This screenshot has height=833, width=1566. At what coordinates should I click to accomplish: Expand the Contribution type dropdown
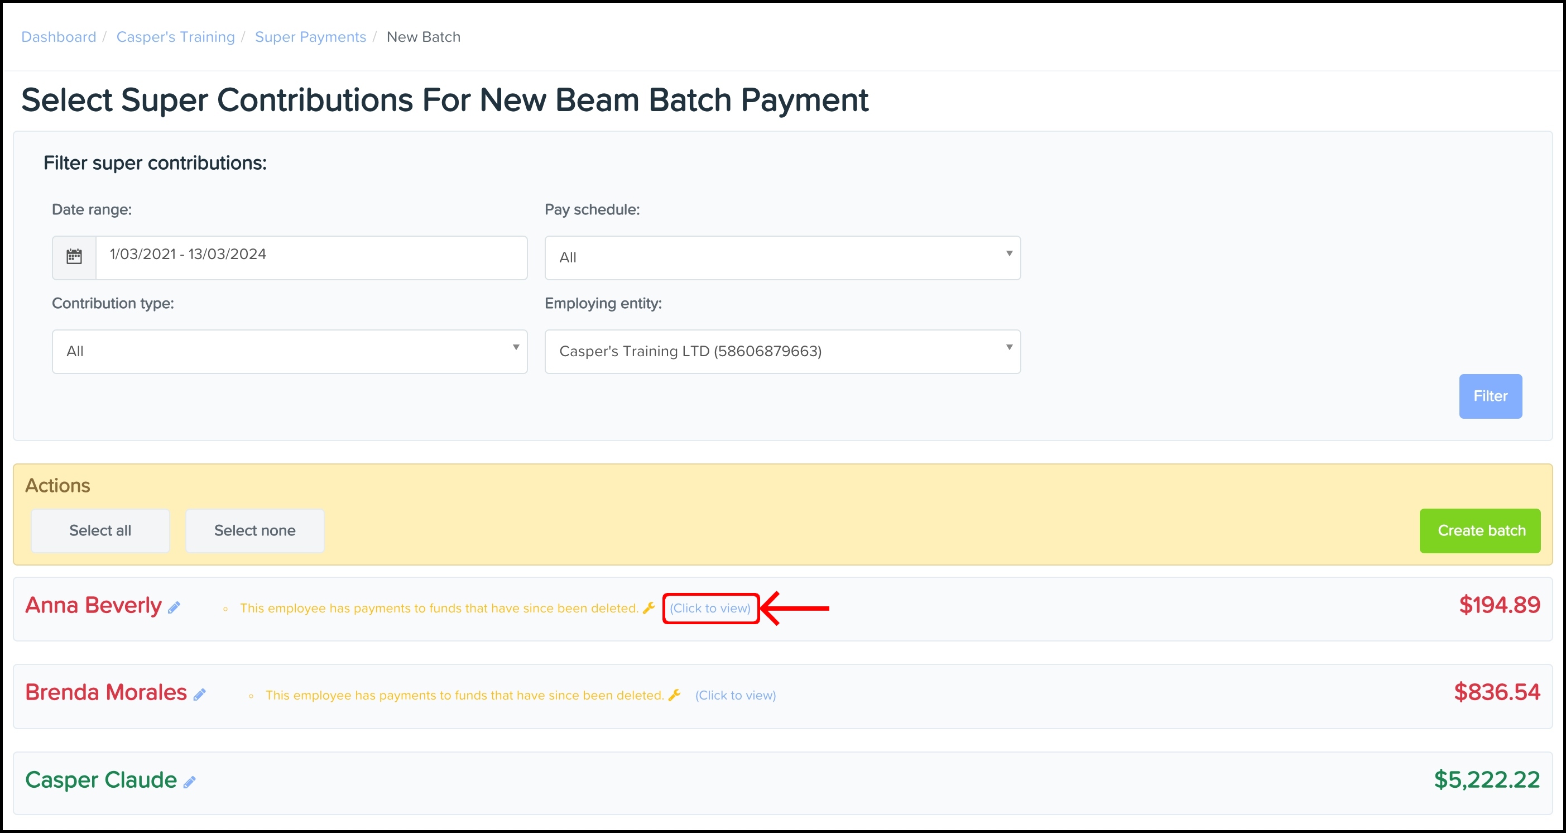(289, 351)
